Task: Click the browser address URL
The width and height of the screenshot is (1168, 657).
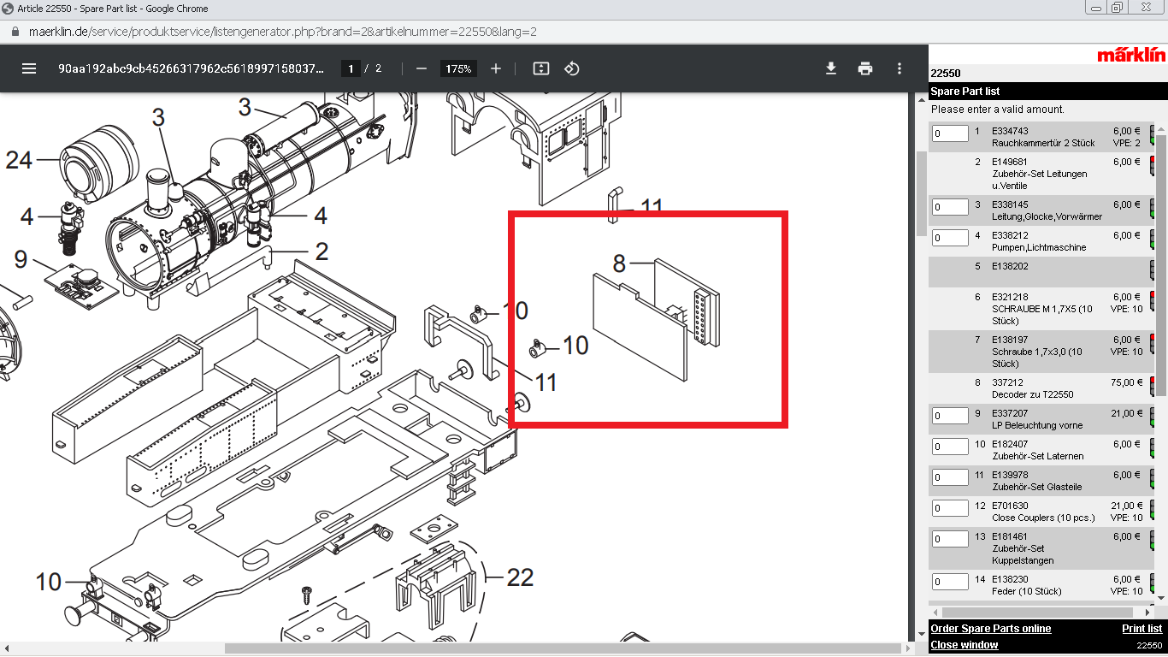Action: 283,32
